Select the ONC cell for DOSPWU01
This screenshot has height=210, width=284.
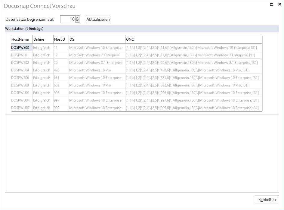[193, 93]
